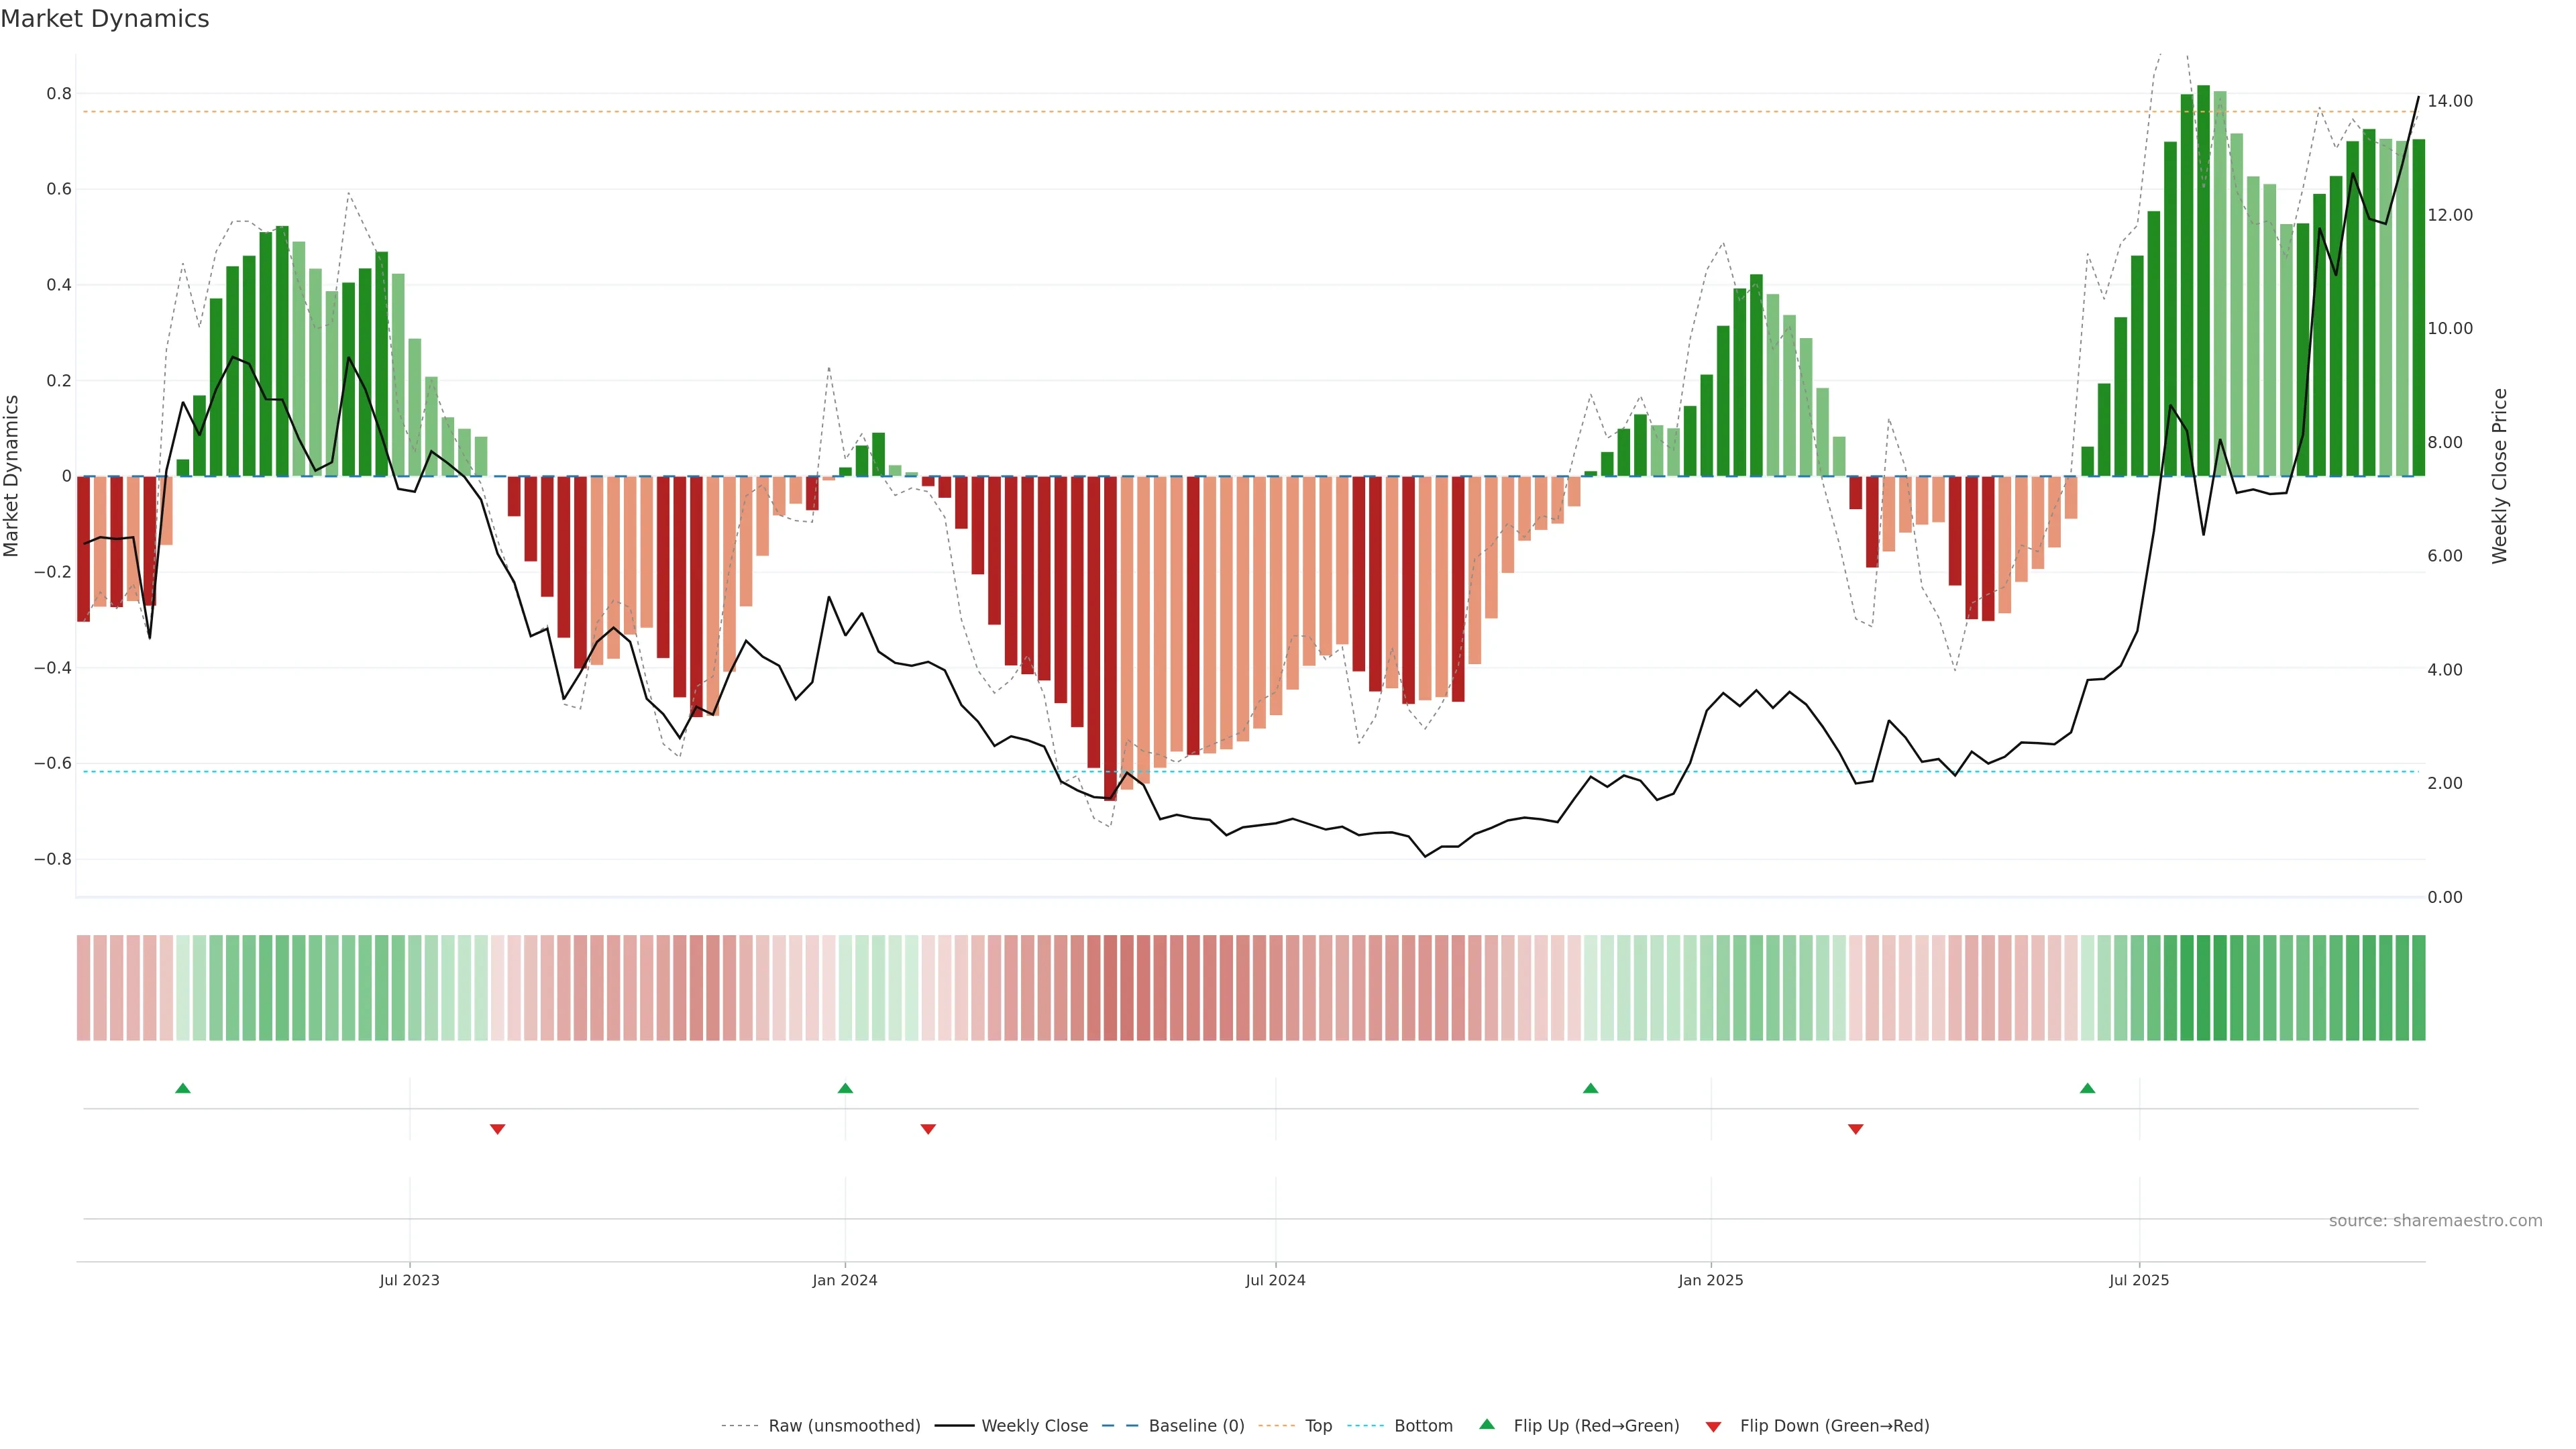
Task: Click the last dark green heatmap strip cell
Action: tap(2418, 988)
